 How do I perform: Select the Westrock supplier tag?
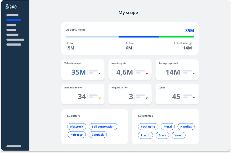pos(77,127)
